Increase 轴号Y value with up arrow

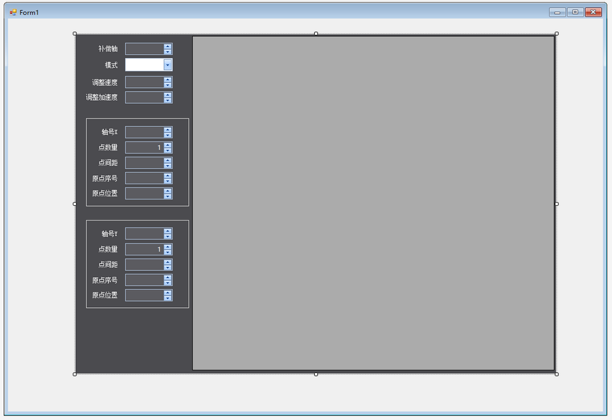[x=168, y=231]
